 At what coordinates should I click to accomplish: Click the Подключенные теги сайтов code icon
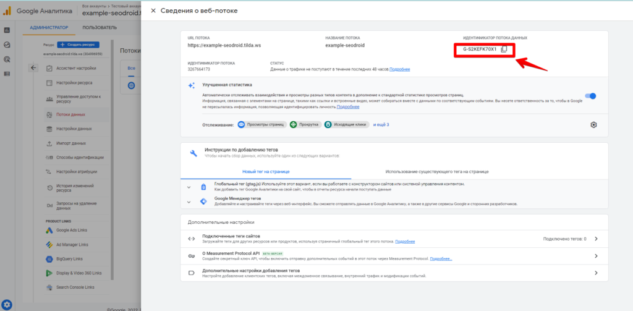(192, 239)
